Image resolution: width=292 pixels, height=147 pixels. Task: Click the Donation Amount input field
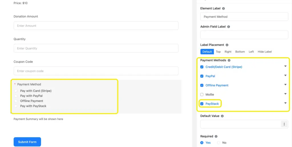tap(96, 26)
